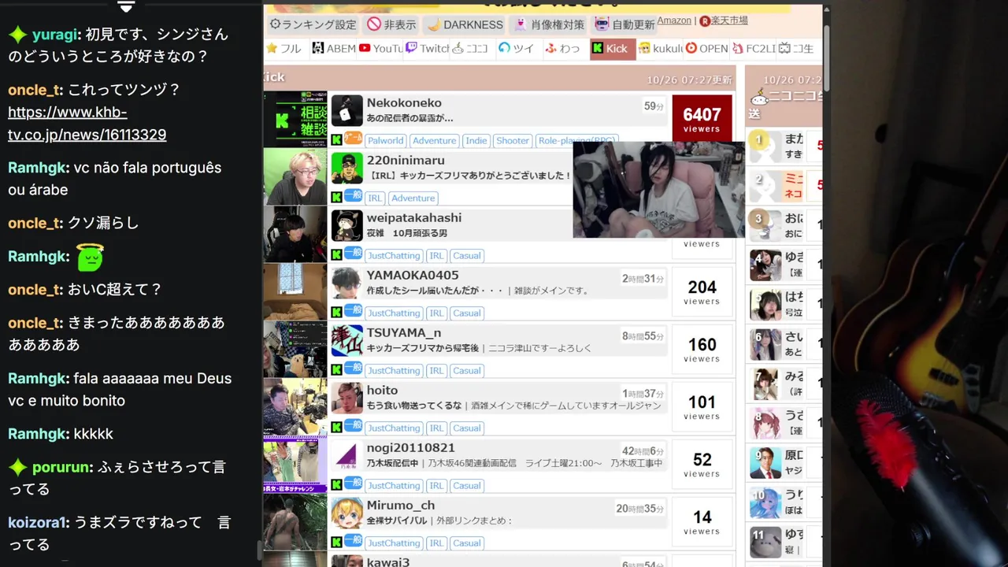Toggle 自動更新 auto refresh
1008x567 pixels.
pos(624,24)
